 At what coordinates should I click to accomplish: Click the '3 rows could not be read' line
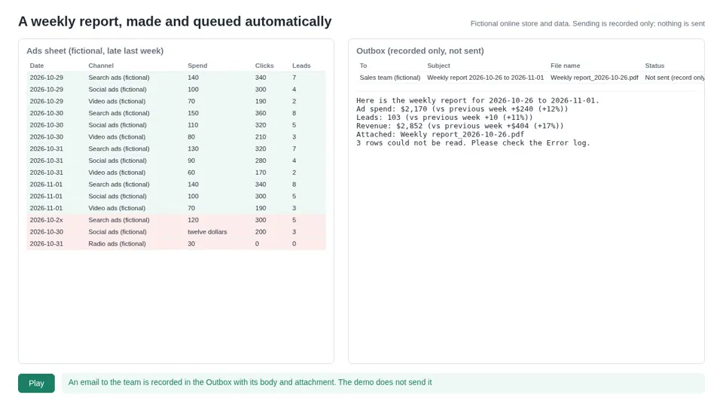coord(473,142)
